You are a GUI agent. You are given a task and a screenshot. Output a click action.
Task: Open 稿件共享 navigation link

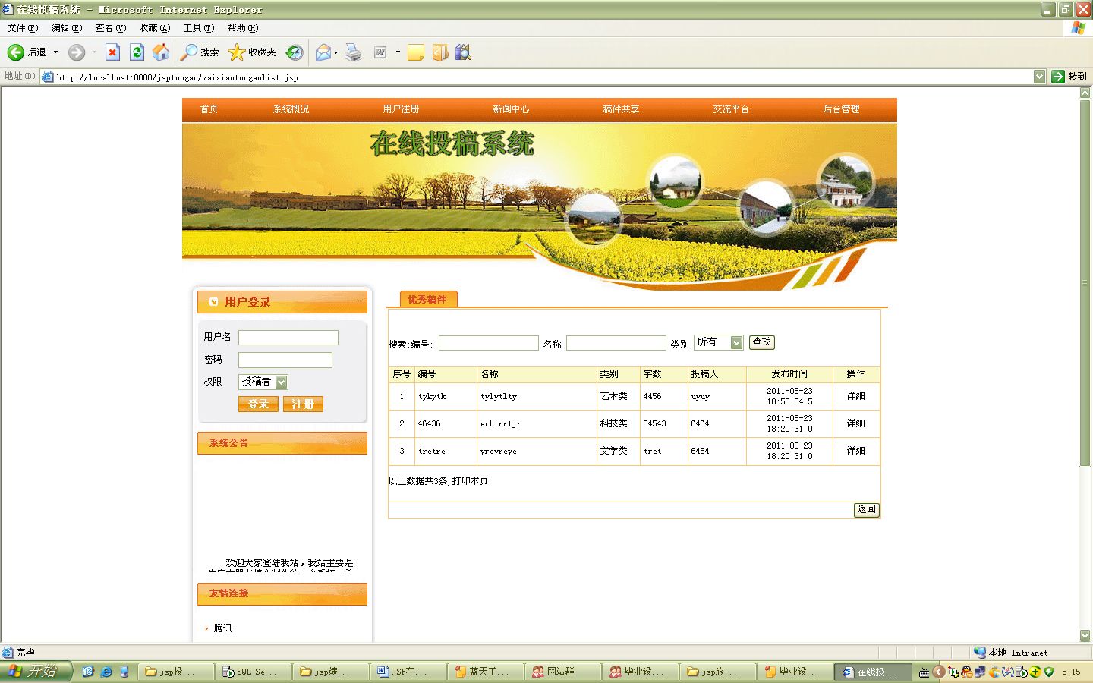[621, 109]
